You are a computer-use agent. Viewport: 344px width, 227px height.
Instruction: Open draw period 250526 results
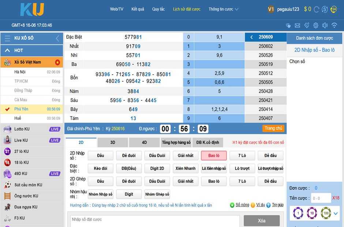[265, 55]
